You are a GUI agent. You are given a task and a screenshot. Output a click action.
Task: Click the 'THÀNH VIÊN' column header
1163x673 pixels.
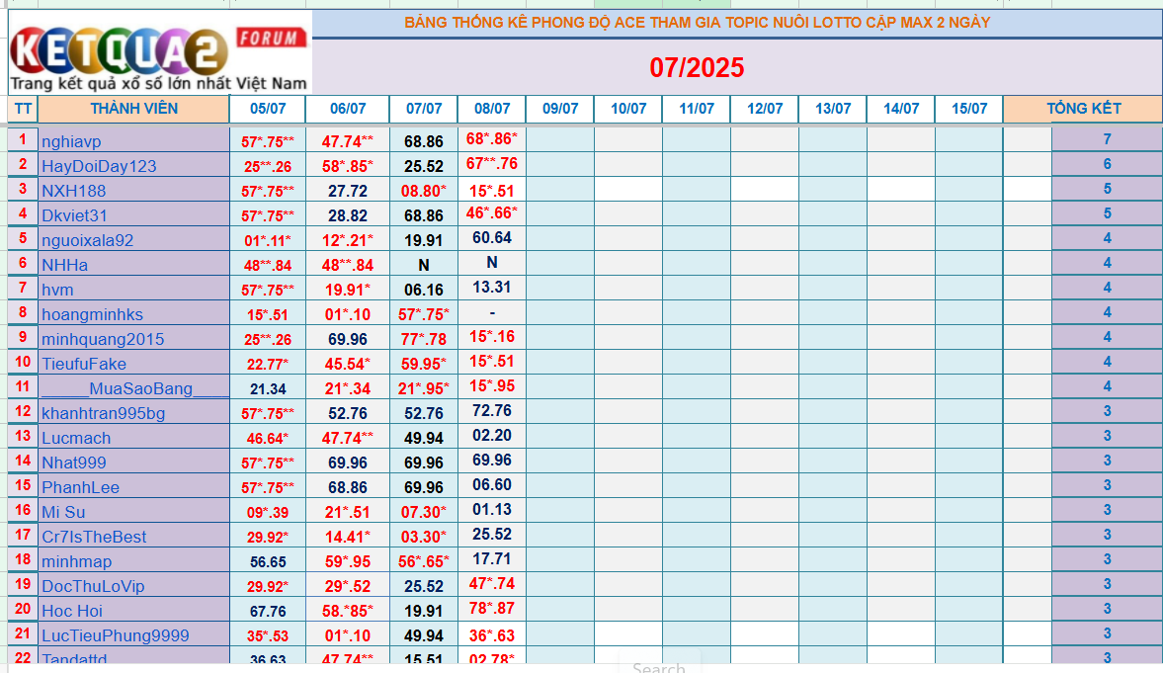coord(133,109)
